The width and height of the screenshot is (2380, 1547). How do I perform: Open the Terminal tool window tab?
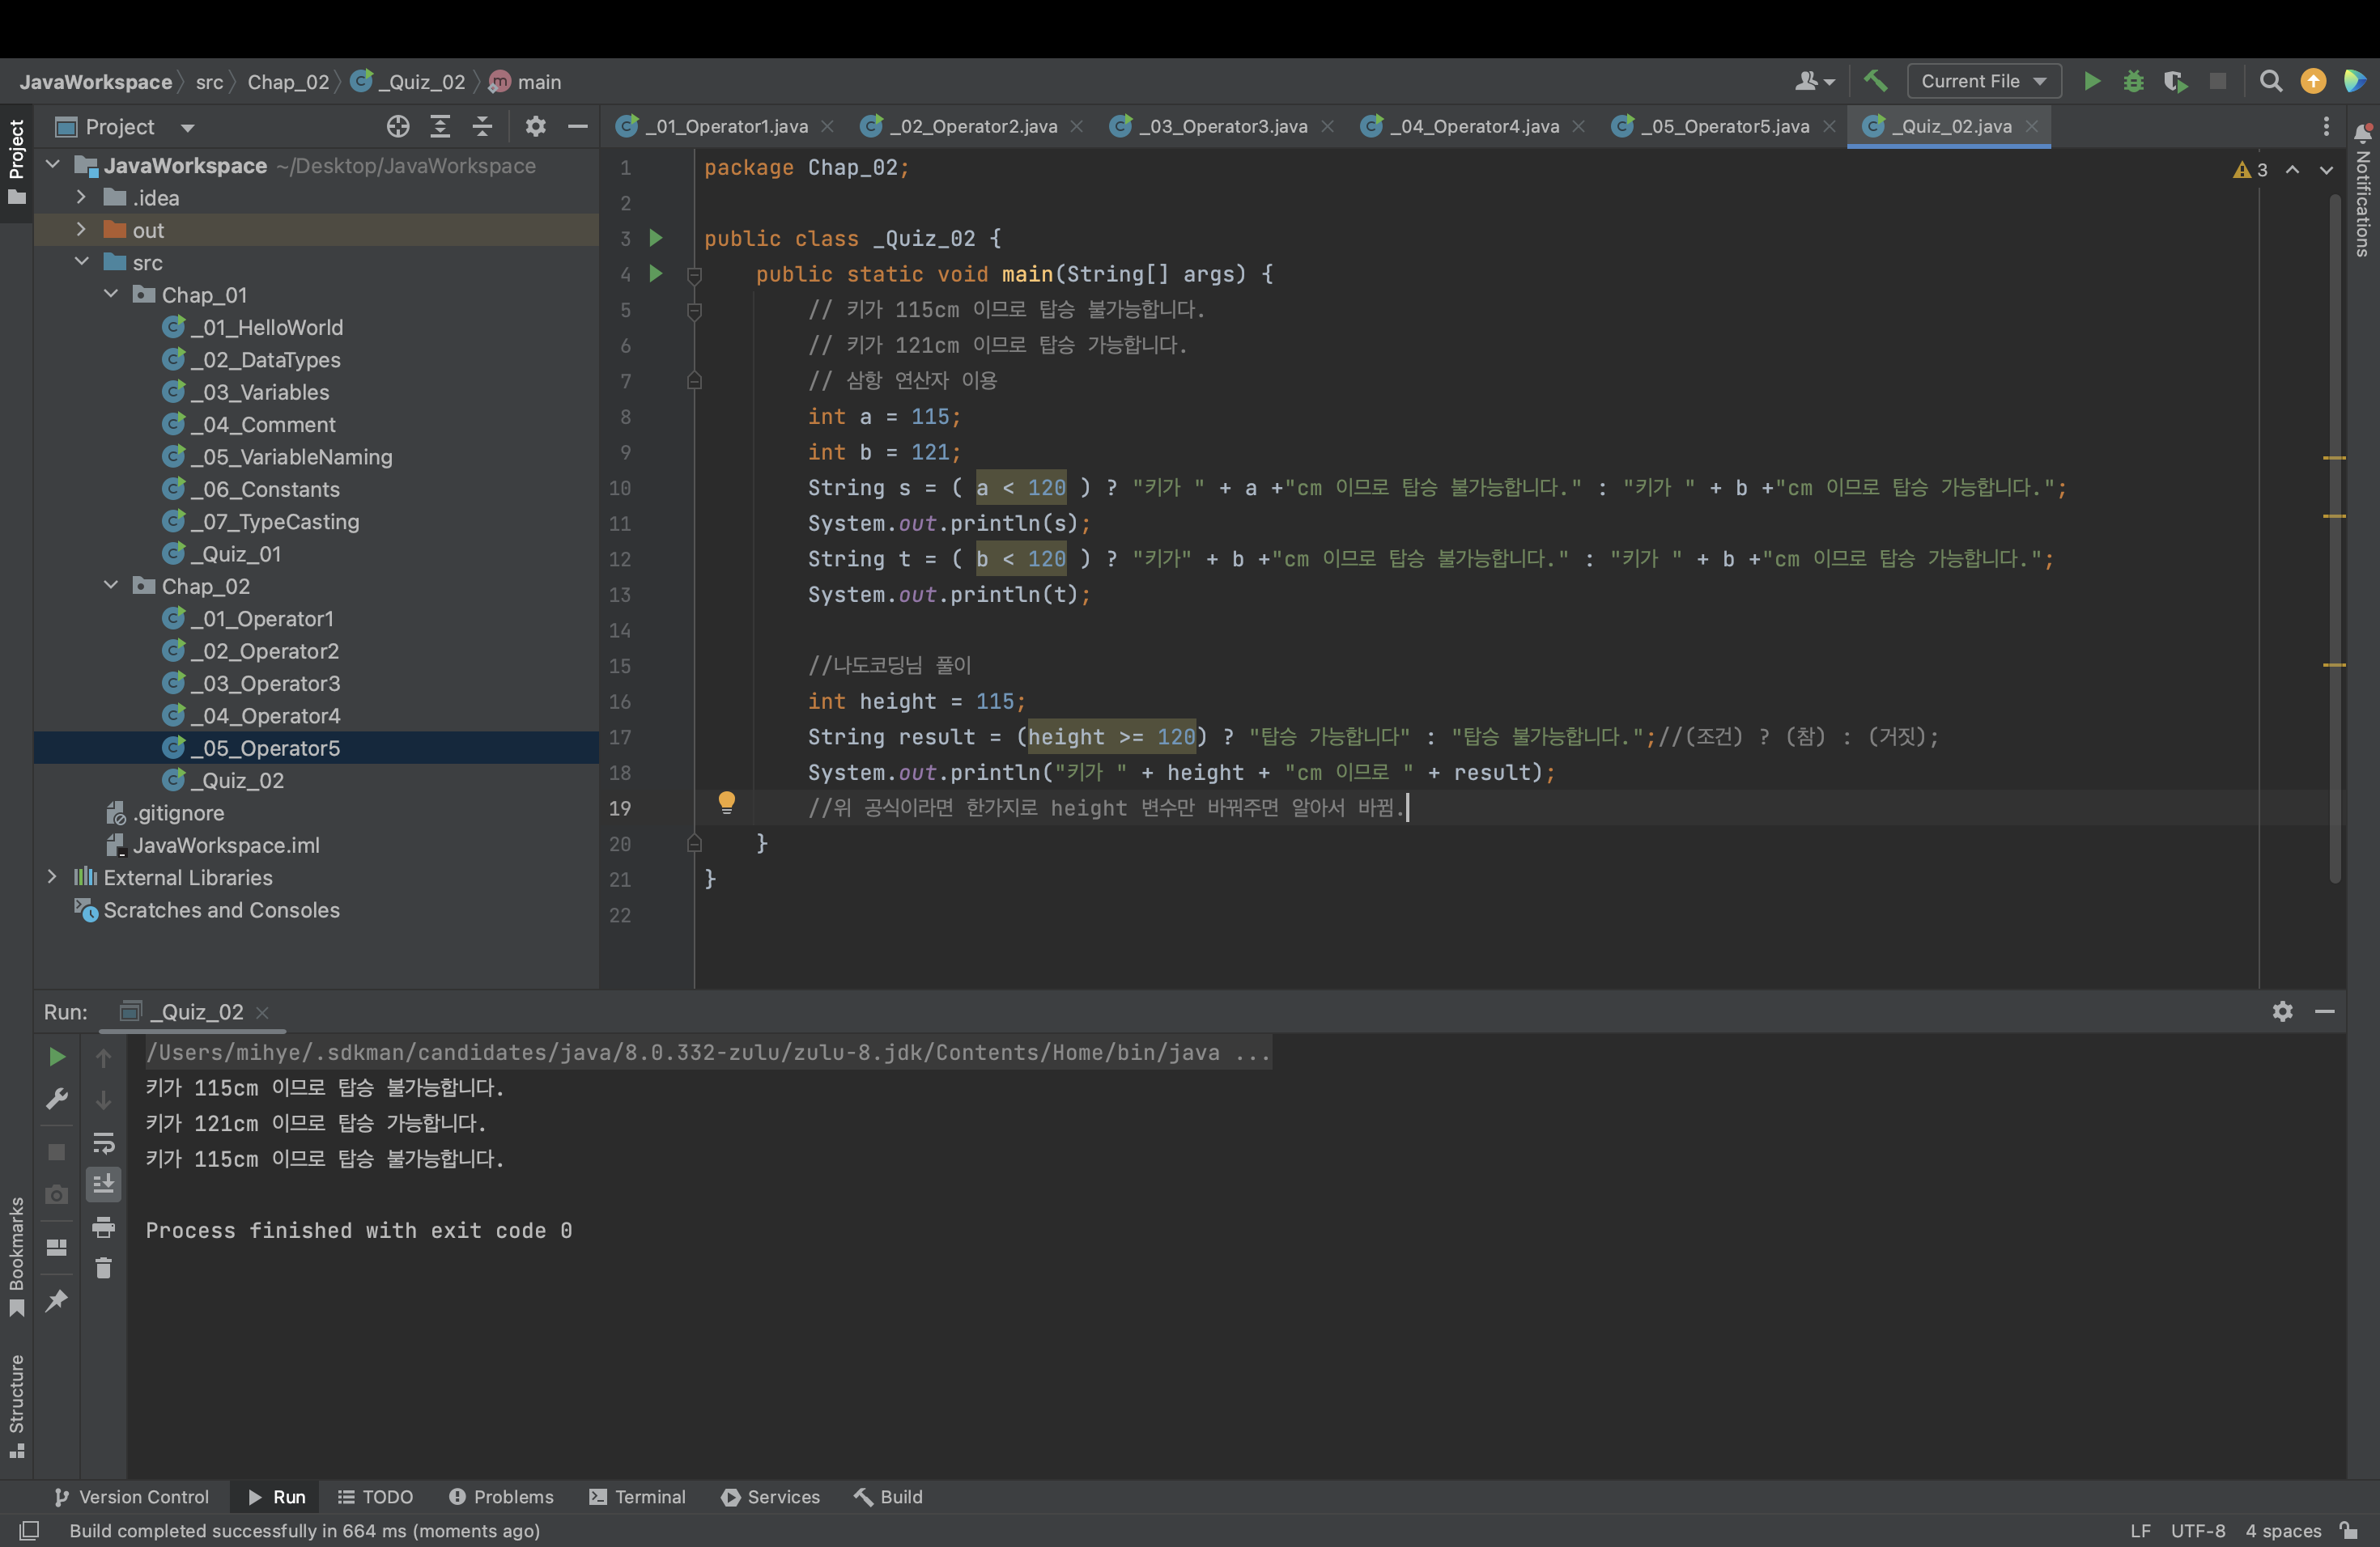637,1496
